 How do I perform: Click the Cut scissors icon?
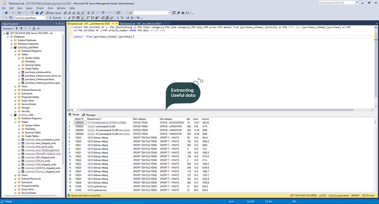pos(88,13)
